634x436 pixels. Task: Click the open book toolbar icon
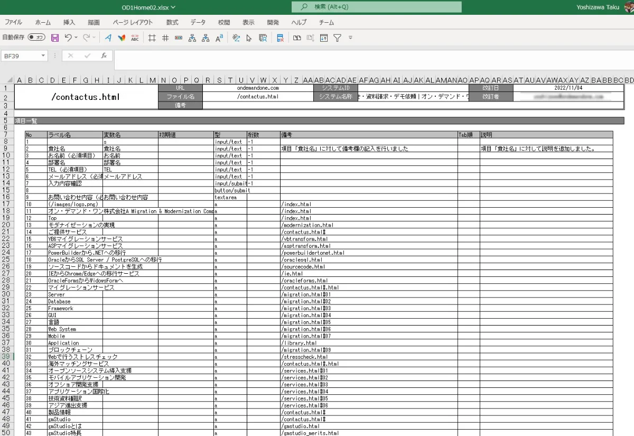tap(297, 38)
